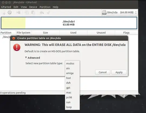Choose loop partition table type
Image resolution: width=146 pixels, height=113 pixels.
(x=72, y=107)
